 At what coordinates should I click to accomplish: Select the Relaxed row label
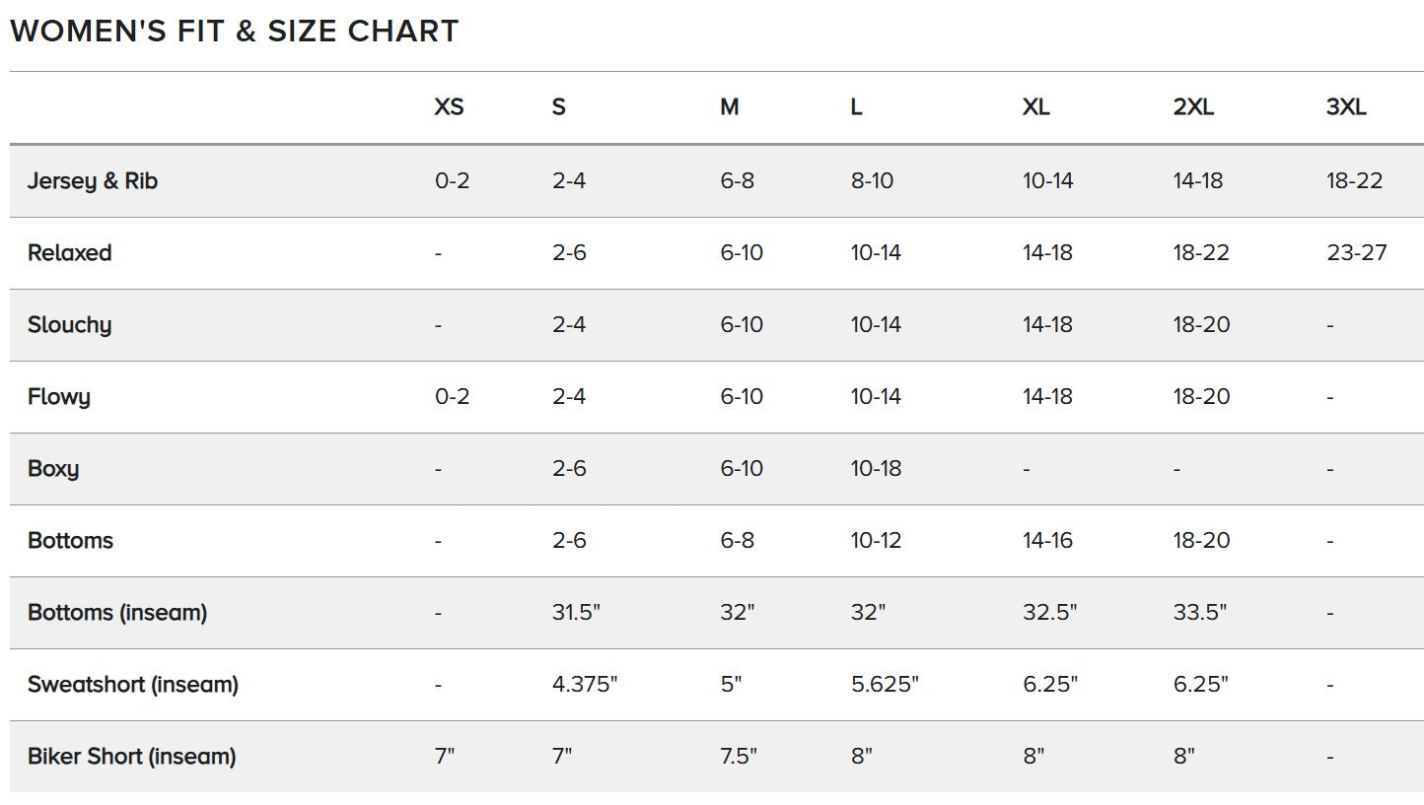[x=69, y=252]
